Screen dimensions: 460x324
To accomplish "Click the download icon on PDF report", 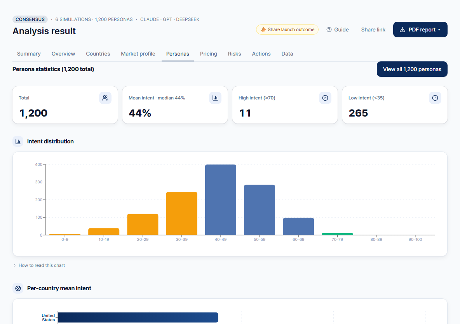I will pyautogui.click(x=402, y=30).
